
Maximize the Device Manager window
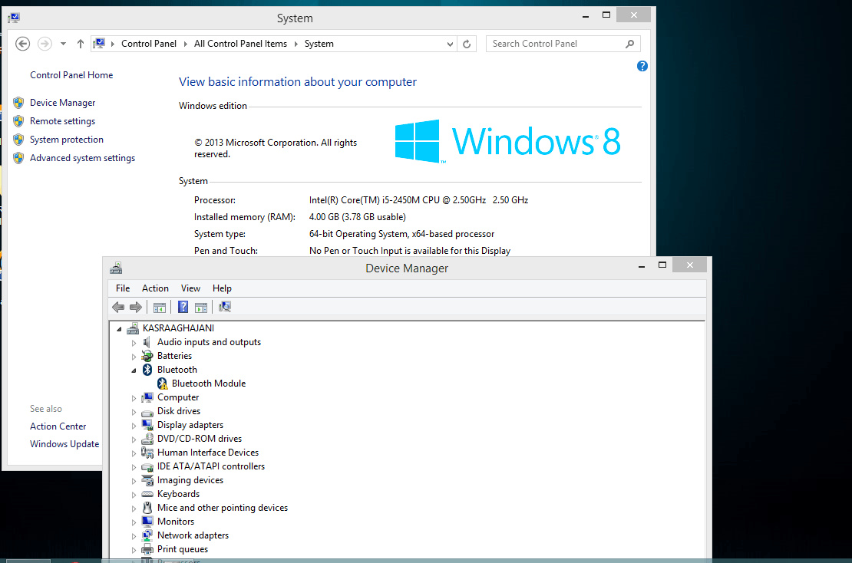[662, 265]
